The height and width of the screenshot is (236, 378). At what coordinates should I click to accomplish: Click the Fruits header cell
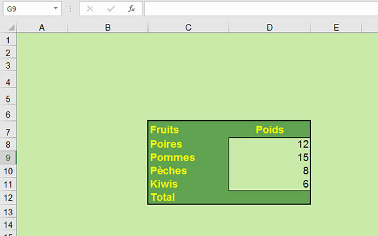point(188,130)
